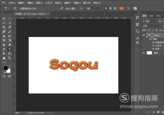Image resolution: width=164 pixels, height=115 pixels.
Task: Hide the Bevel and Emboss effect
Action: coord(153,42)
